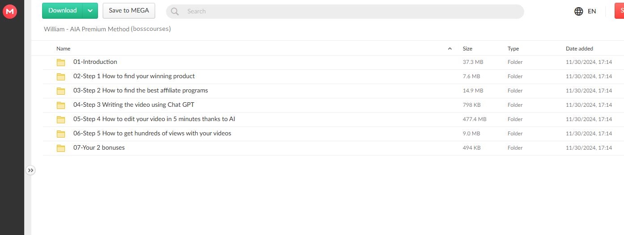This screenshot has height=235, width=624.
Task: Sort files by Type column header
Action: pos(513,49)
